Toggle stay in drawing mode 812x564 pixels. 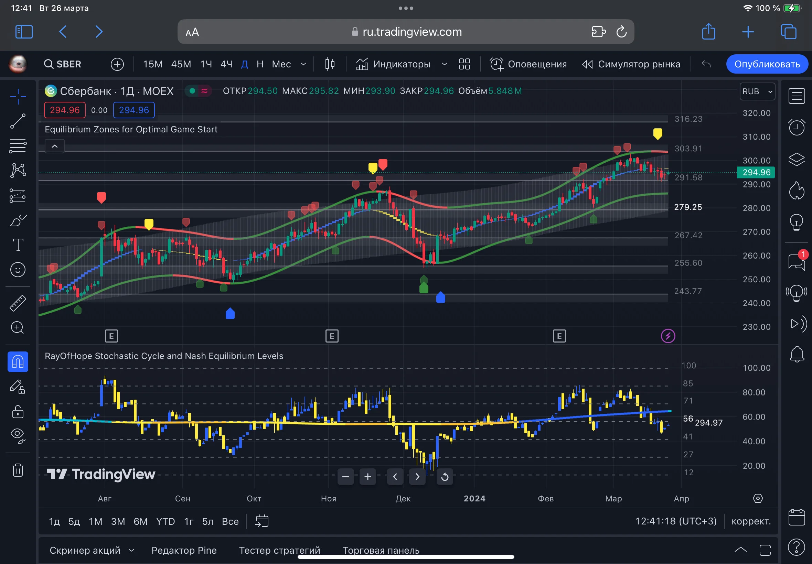click(18, 387)
